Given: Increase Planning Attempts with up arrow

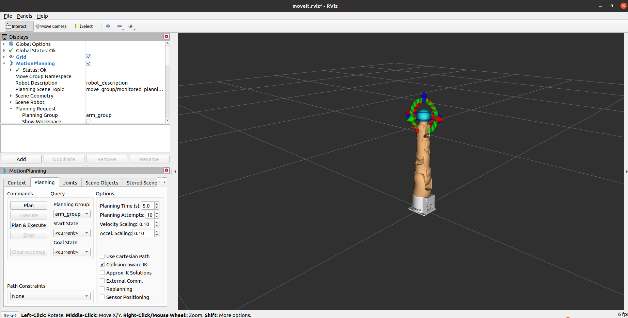Looking at the screenshot, I should tap(157, 213).
